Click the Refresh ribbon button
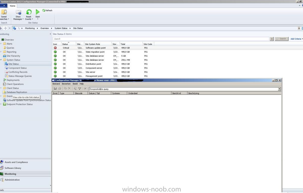Viewport: 303px width, 193px height. click(x=47, y=10)
